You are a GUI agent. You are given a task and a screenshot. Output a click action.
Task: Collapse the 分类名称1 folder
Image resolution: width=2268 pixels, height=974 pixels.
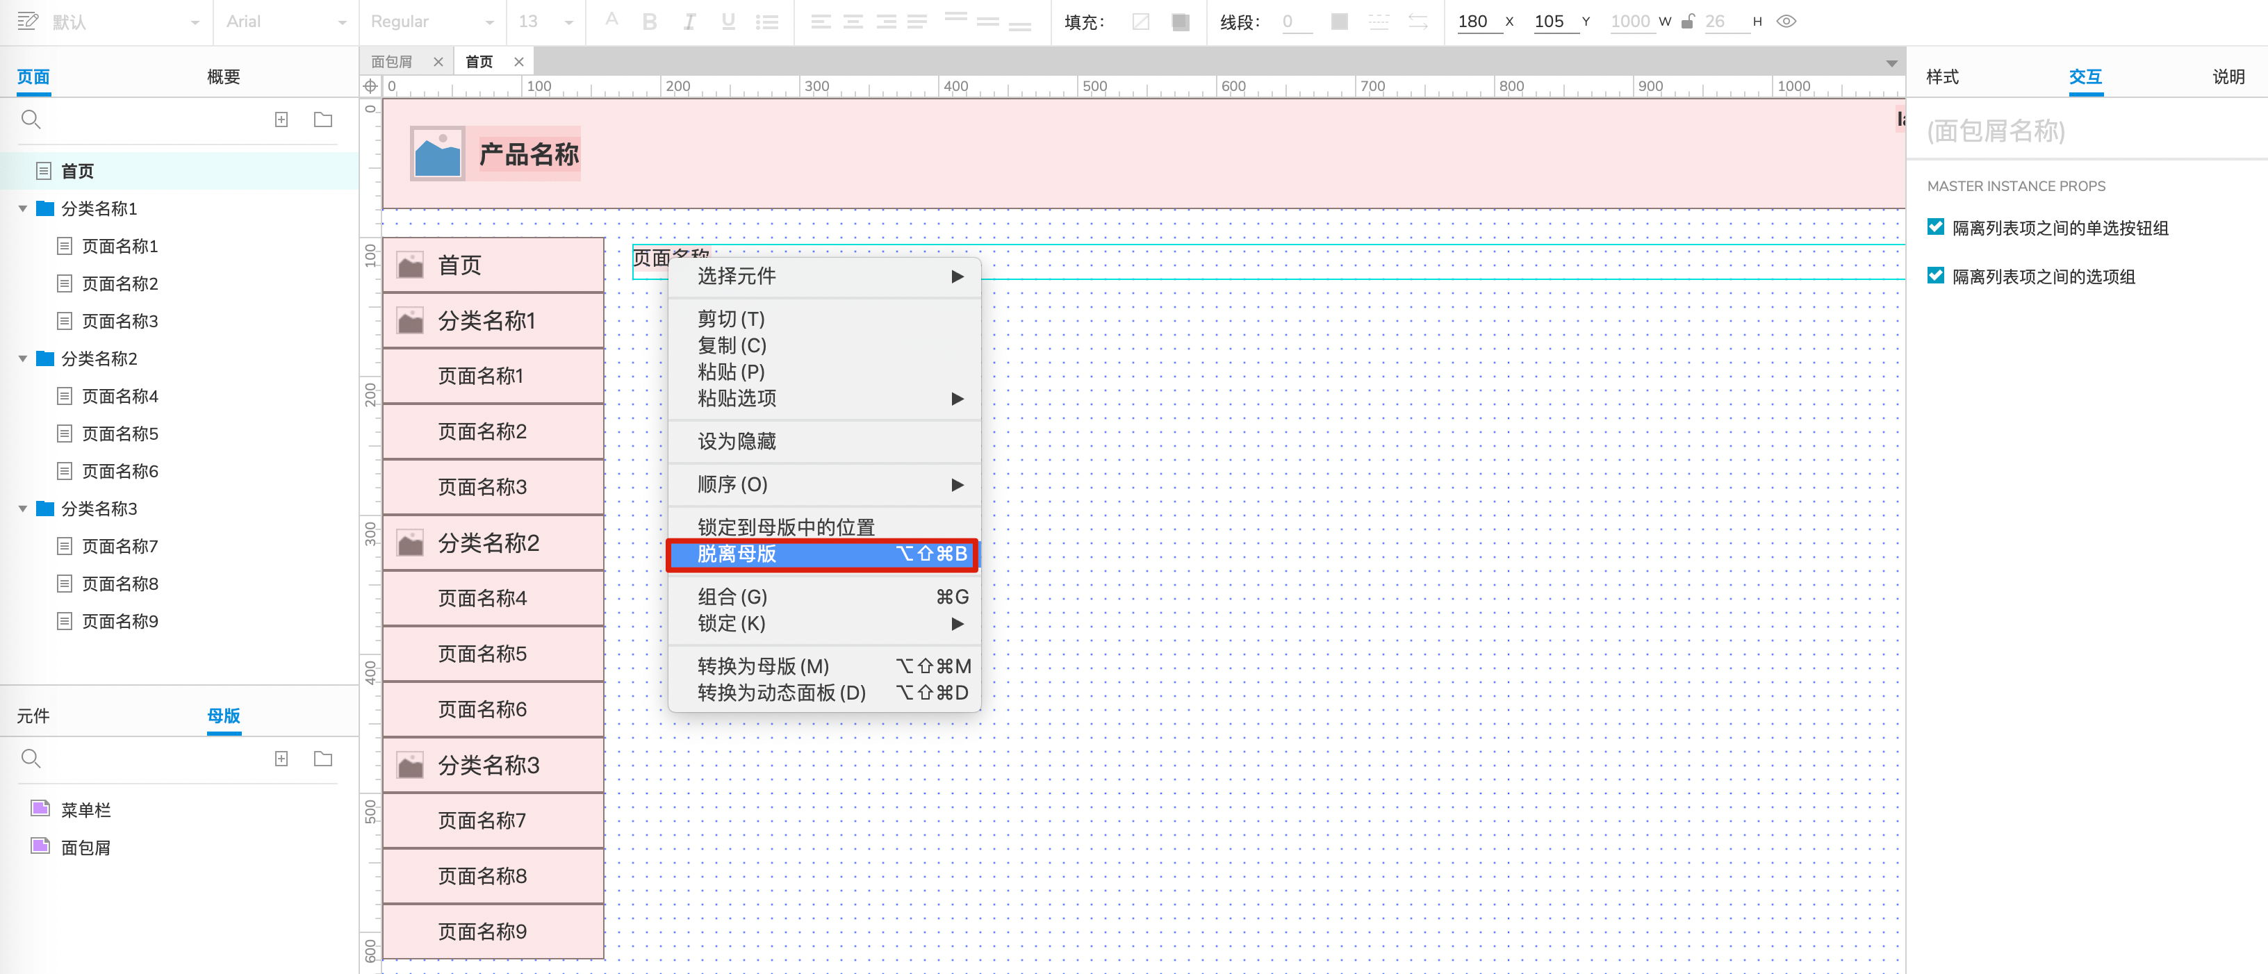(x=23, y=208)
